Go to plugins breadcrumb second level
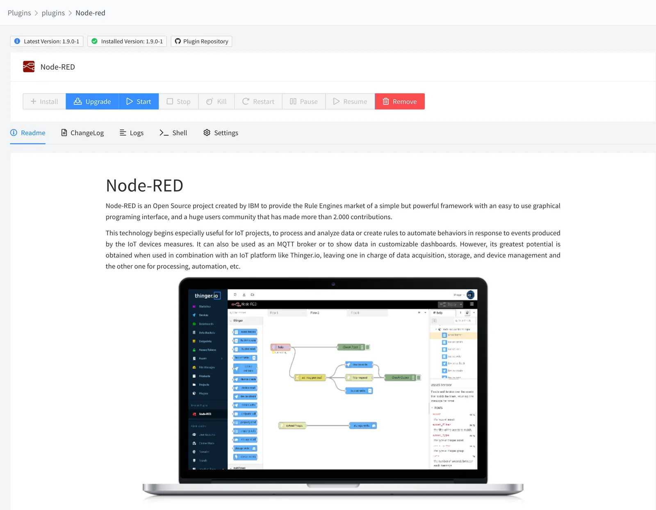Image resolution: width=656 pixels, height=510 pixels. [53, 13]
